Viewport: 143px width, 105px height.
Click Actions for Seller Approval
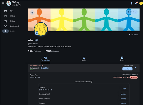tap(123, 94)
